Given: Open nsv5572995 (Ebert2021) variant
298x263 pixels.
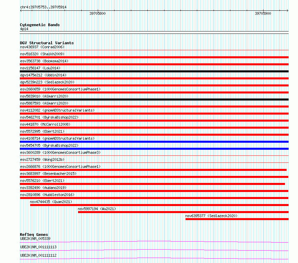Looking at the screenshot, I should 42,131.
